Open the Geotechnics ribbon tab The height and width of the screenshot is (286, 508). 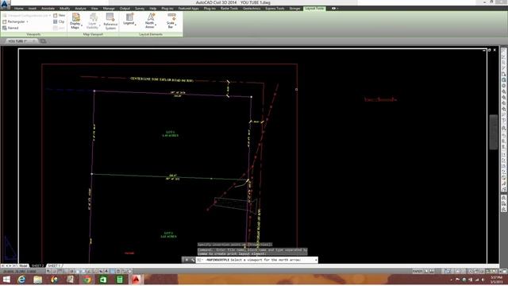coord(252,9)
